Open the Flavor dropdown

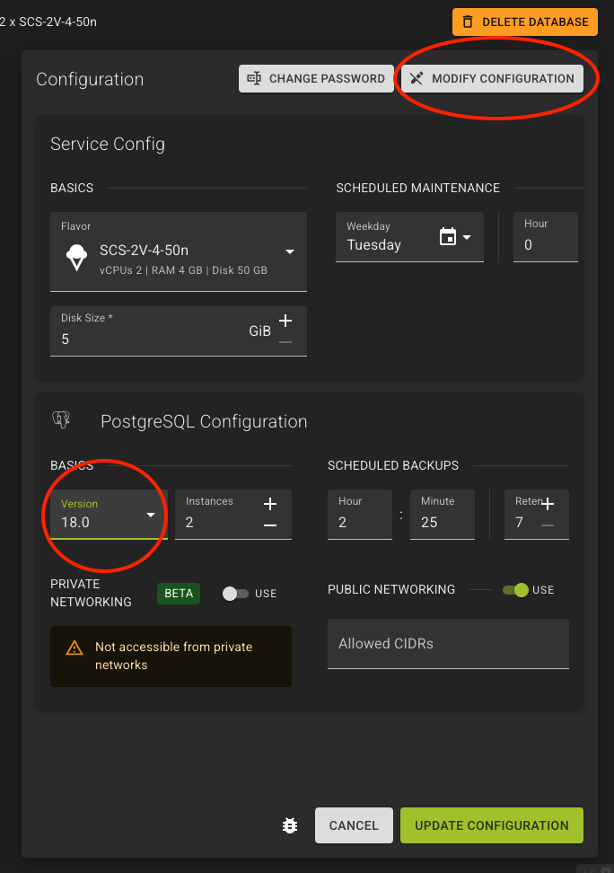tap(178, 251)
